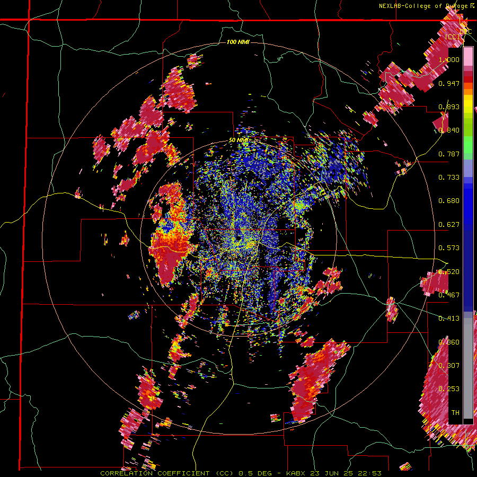Click the "100 NMI" range ring label
477x477 pixels.
[238, 42]
